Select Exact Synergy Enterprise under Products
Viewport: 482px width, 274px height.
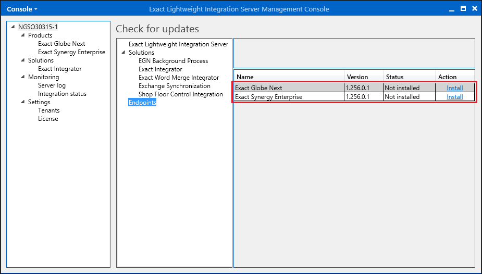click(x=71, y=52)
